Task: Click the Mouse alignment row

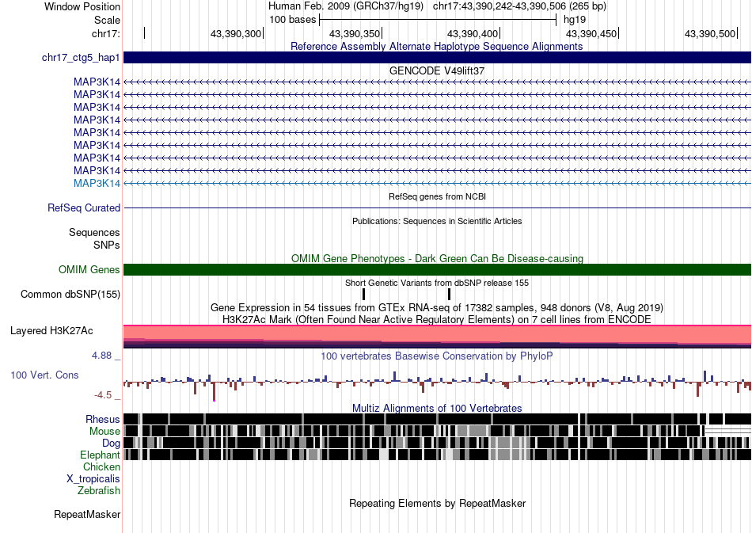Action: pyautogui.click(x=438, y=430)
